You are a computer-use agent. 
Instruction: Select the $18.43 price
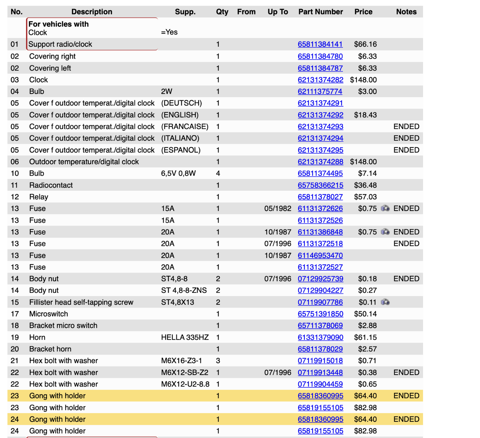(x=365, y=115)
